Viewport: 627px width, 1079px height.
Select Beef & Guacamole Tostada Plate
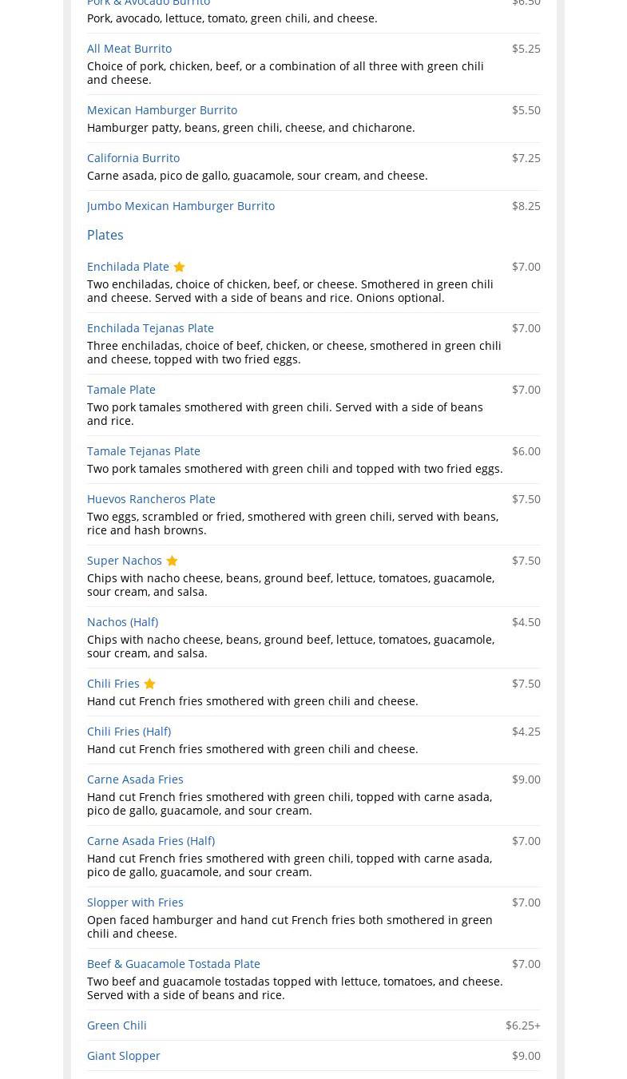pyautogui.click(x=173, y=964)
